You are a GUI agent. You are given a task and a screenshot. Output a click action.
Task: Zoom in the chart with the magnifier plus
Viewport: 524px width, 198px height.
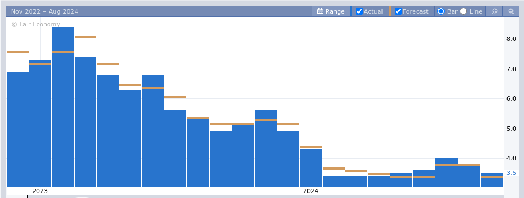point(494,11)
